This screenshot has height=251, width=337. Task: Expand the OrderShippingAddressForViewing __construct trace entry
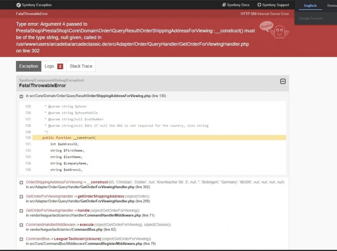point(21,182)
